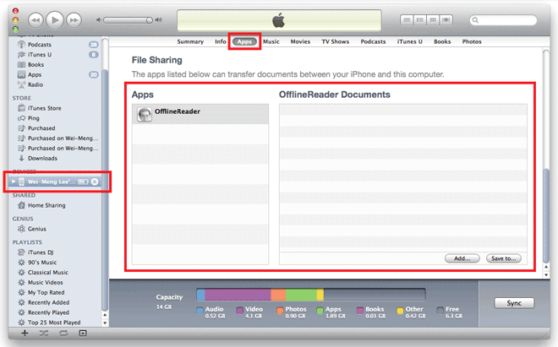Click "Save to..." button
The width and height of the screenshot is (558, 347).
(x=505, y=258)
